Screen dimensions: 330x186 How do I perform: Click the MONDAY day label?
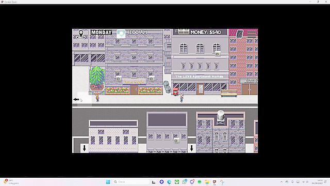point(101,32)
